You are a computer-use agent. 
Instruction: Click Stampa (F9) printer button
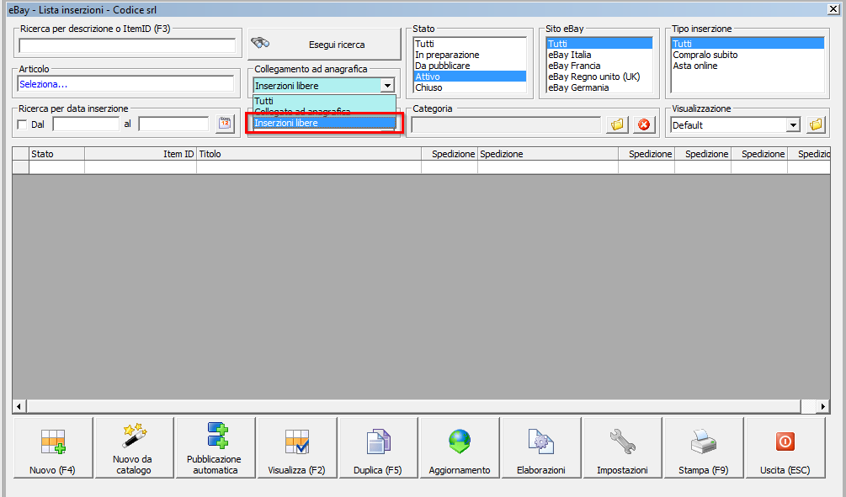click(704, 447)
